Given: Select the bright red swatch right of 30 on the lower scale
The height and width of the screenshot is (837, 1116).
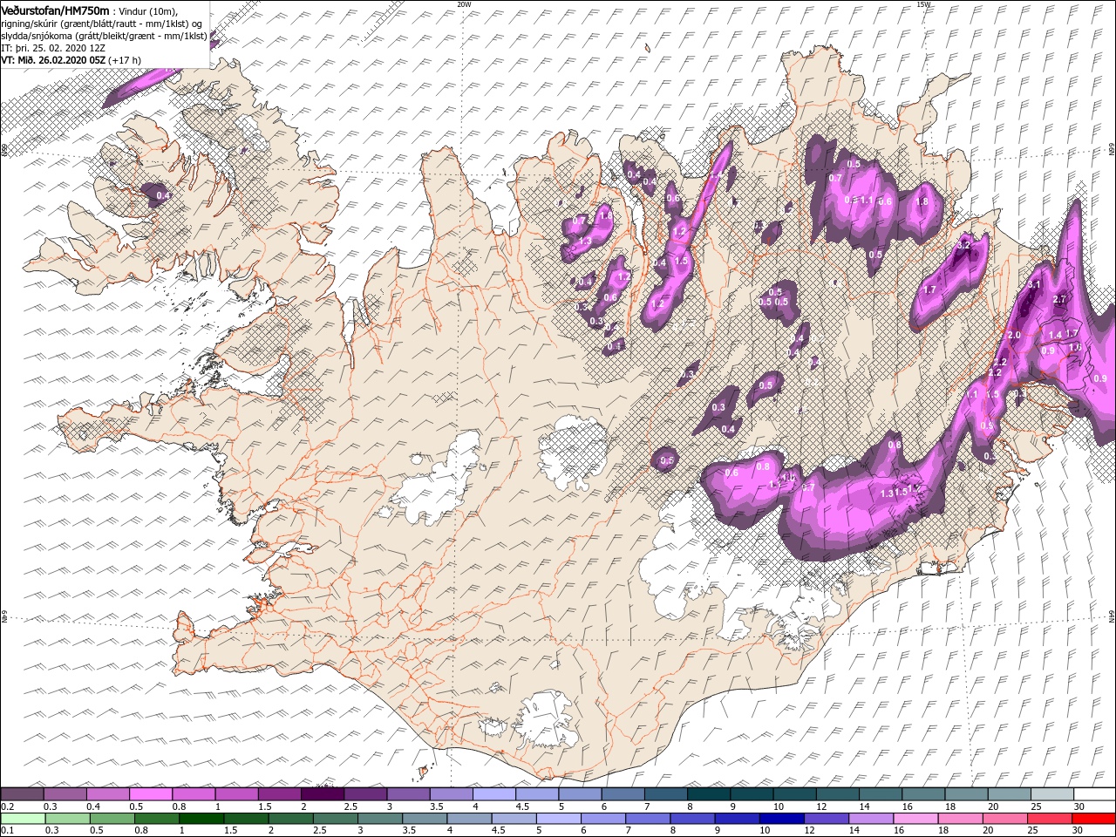Looking at the screenshot, I should point(1092,819).
